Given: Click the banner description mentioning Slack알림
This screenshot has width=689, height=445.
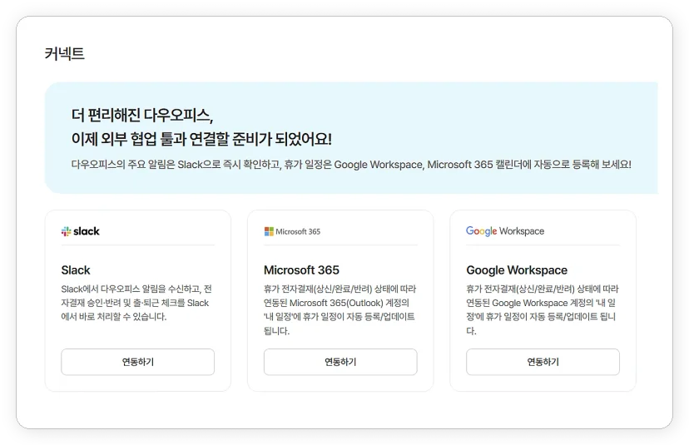Looking at the screenshot, I should click(351, 165).
